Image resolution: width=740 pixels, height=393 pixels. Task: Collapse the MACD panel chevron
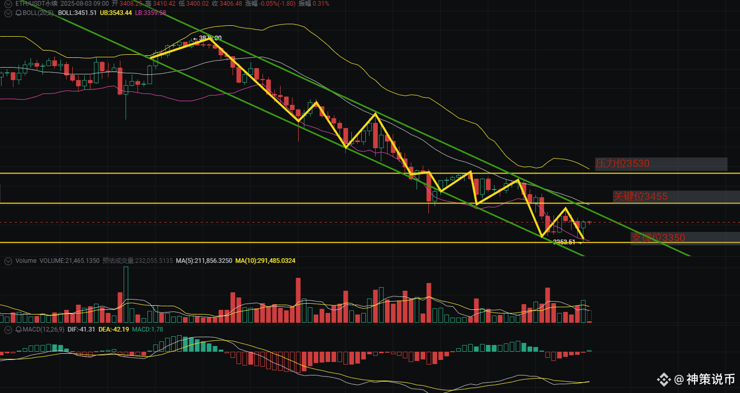pyautogui.click(x=7, y=329)
